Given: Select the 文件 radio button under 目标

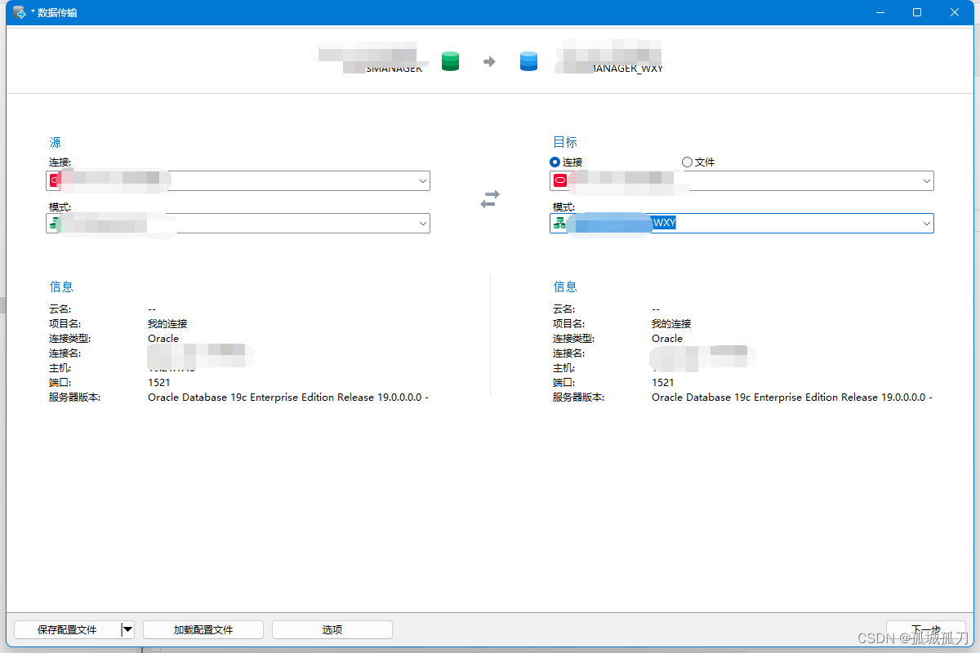Looking at the screenshot, I should (687, 162).
